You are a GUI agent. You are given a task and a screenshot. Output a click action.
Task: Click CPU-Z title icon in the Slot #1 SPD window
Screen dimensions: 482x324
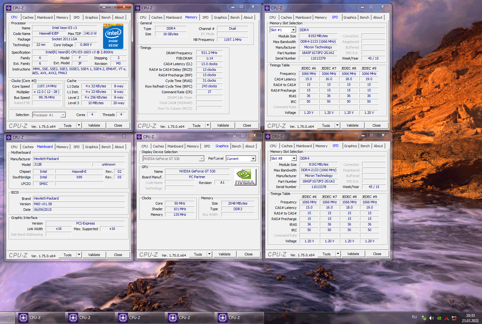coord(267,8)
